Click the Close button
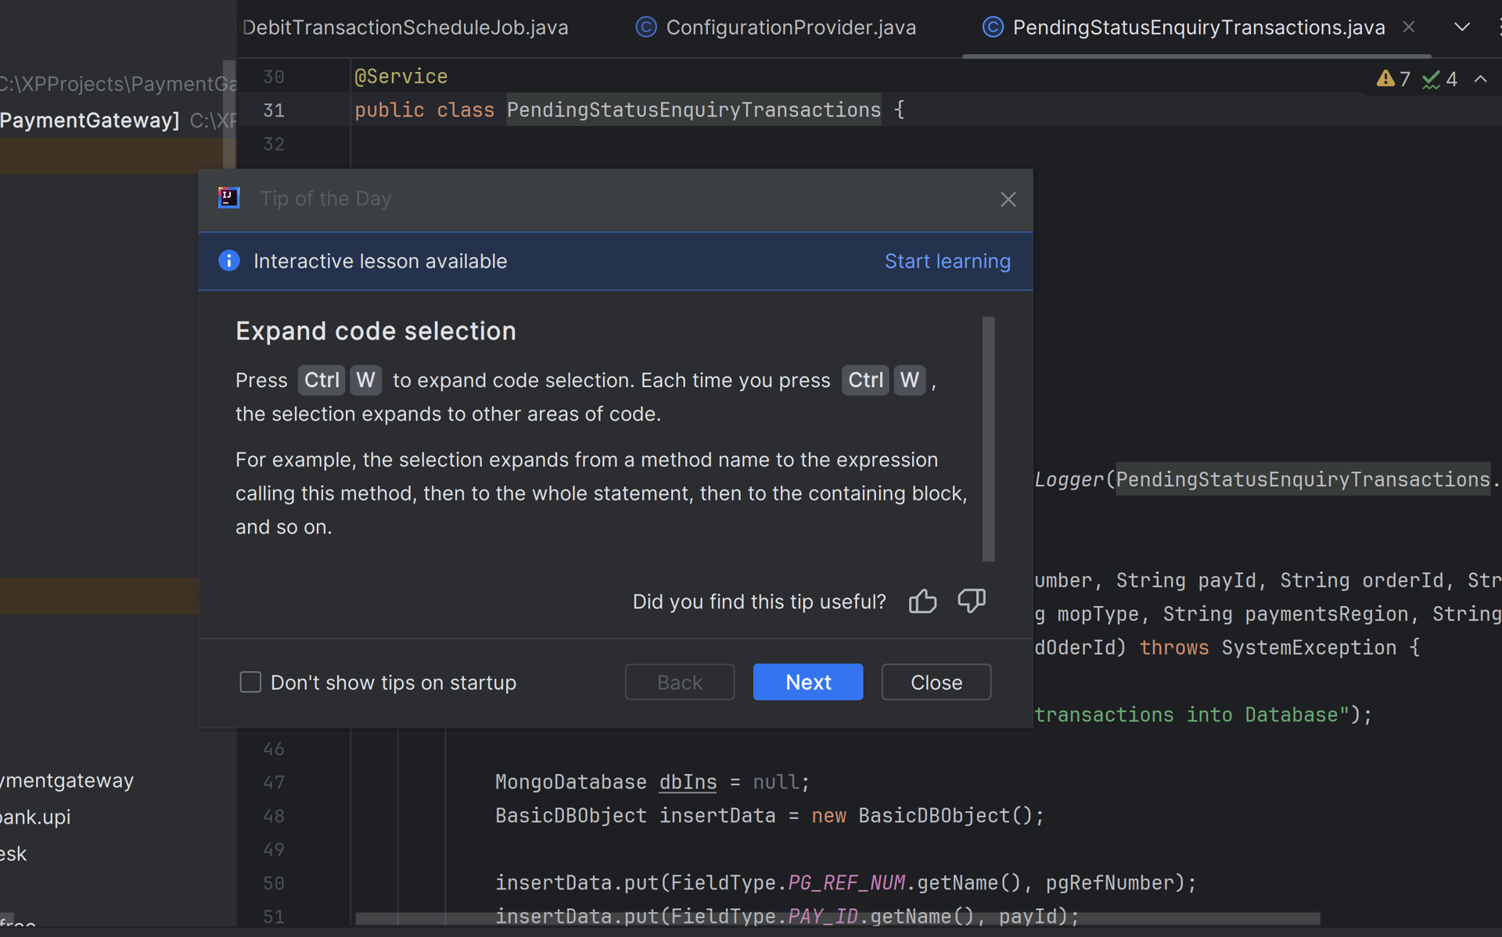The width and height of the screenshot is (1502, 937). [936, 682]
